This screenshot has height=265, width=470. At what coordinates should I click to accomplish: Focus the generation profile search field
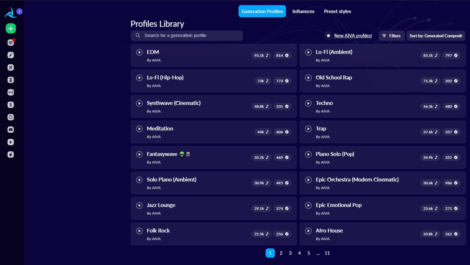[187, 36]
